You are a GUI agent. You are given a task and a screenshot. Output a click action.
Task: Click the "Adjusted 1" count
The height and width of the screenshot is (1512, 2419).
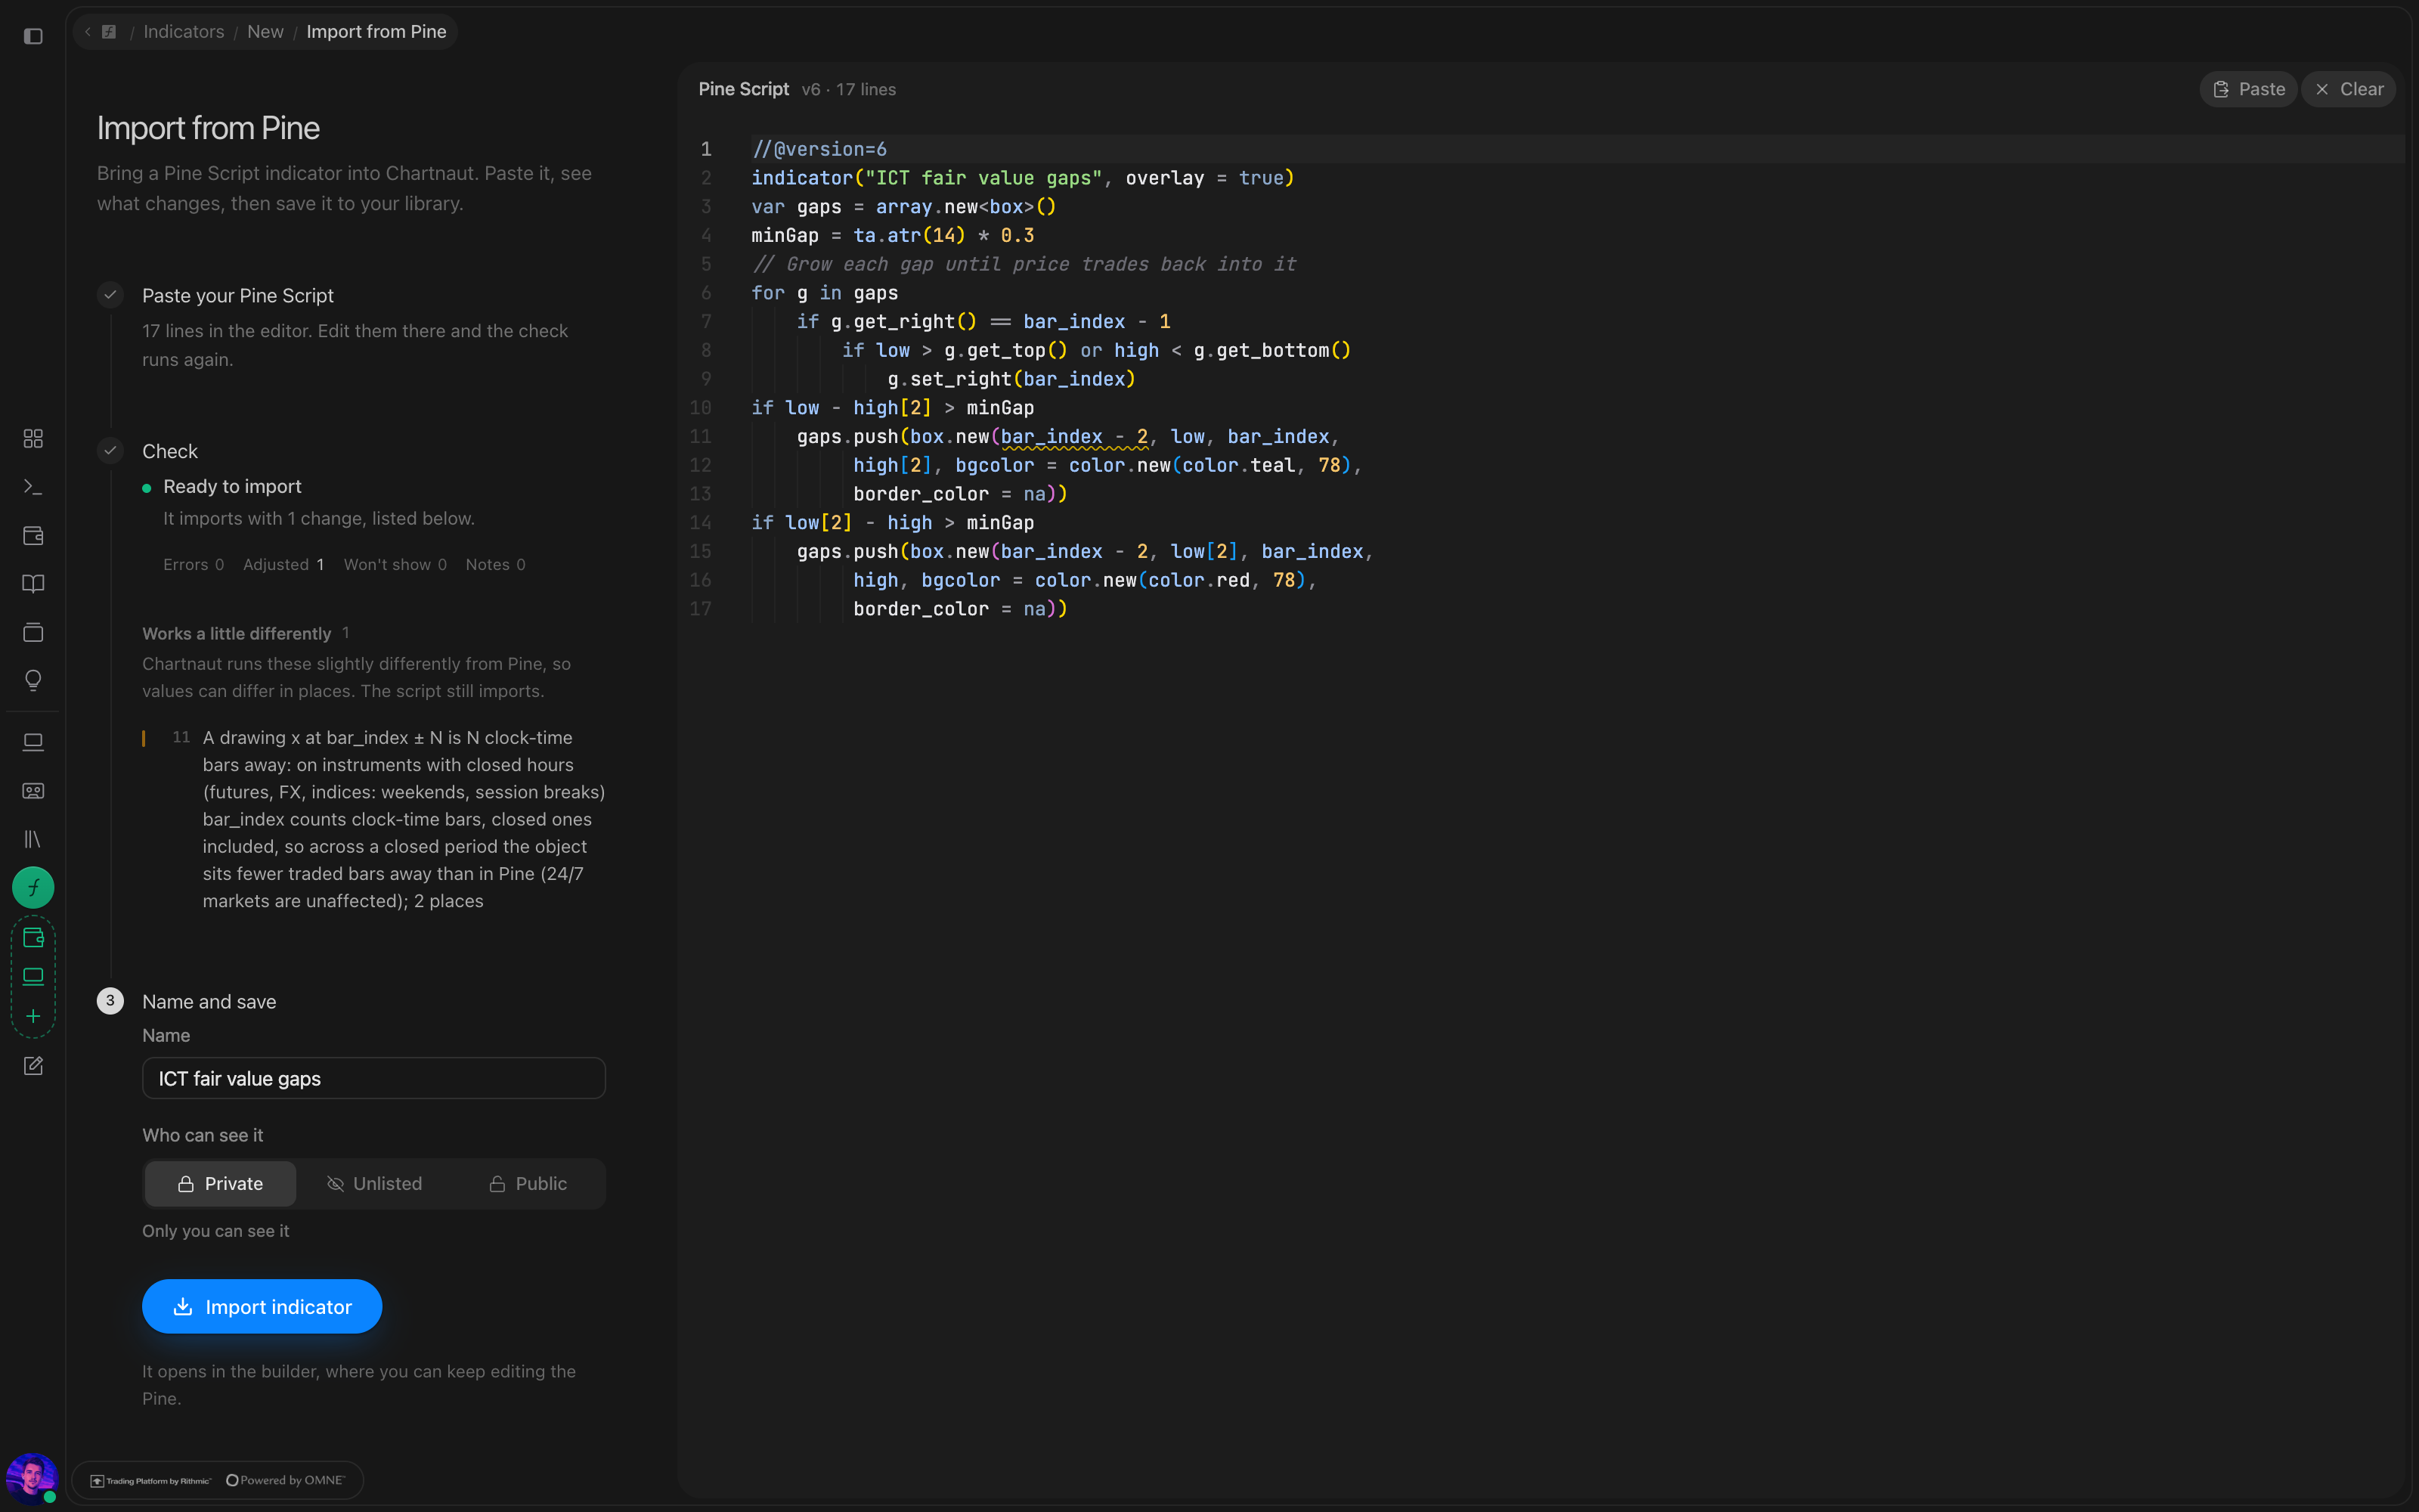[284, 565]
